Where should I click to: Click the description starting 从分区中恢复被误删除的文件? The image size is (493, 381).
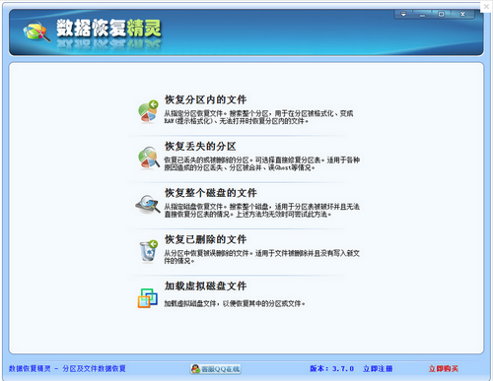pos(262,257)
